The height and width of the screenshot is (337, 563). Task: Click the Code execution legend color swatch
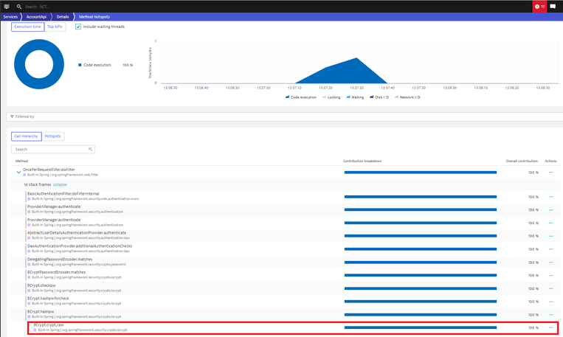coord(80,65)
